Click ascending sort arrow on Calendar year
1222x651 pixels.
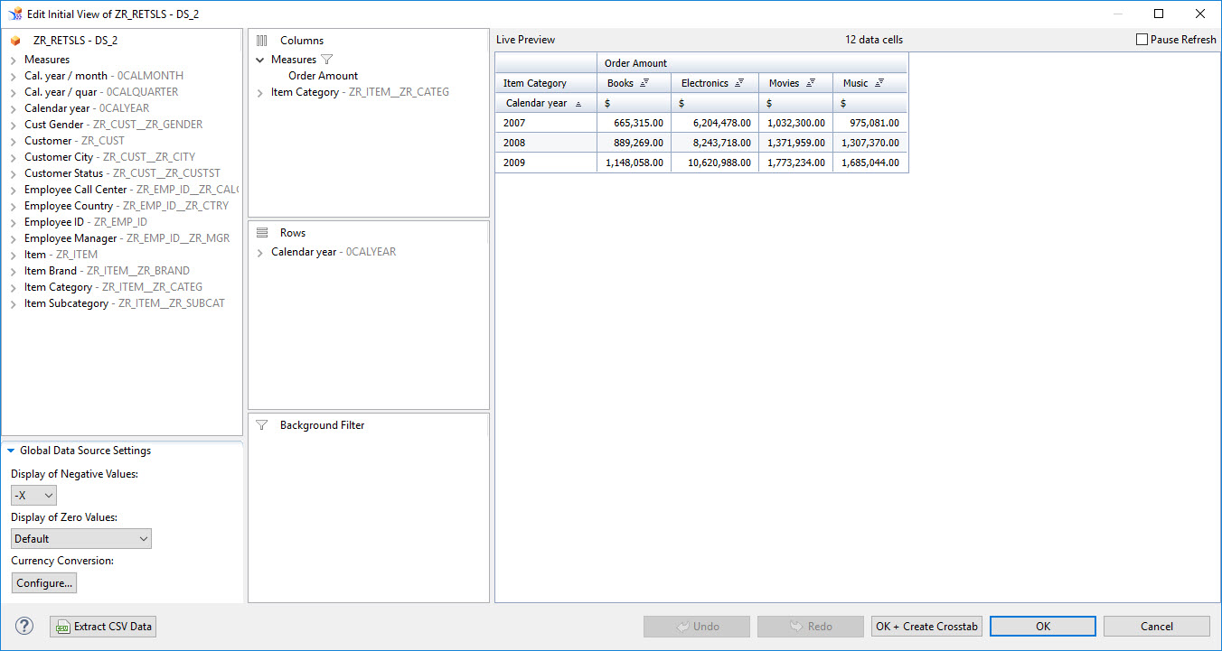(578, 104)
